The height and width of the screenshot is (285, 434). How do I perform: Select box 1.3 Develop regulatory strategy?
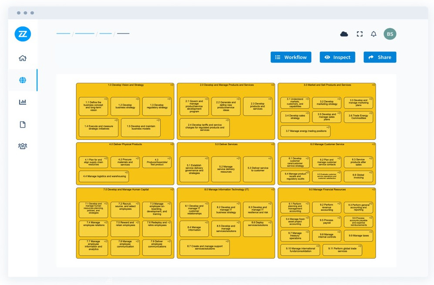point(157,106)
